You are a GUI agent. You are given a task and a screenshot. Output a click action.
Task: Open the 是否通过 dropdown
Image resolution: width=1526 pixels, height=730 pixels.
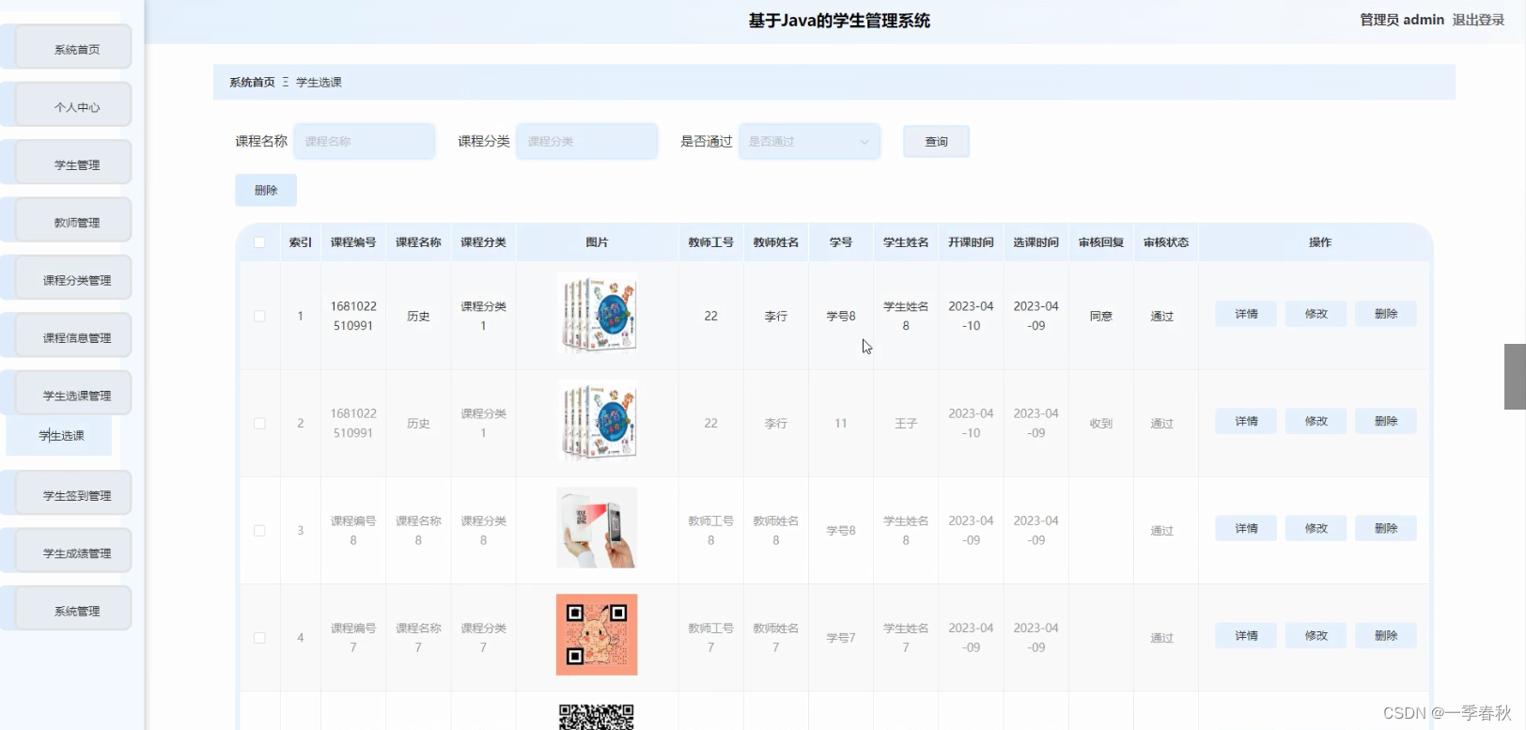pyautogui.click(x=809, y=142)
